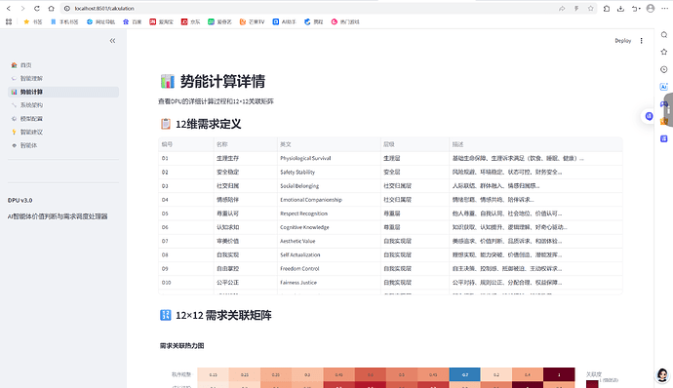The height and width of the screenshot is (388, 673).
Task: Select the 'Cognitive Knowledge' cell
Action: (329, 227)
